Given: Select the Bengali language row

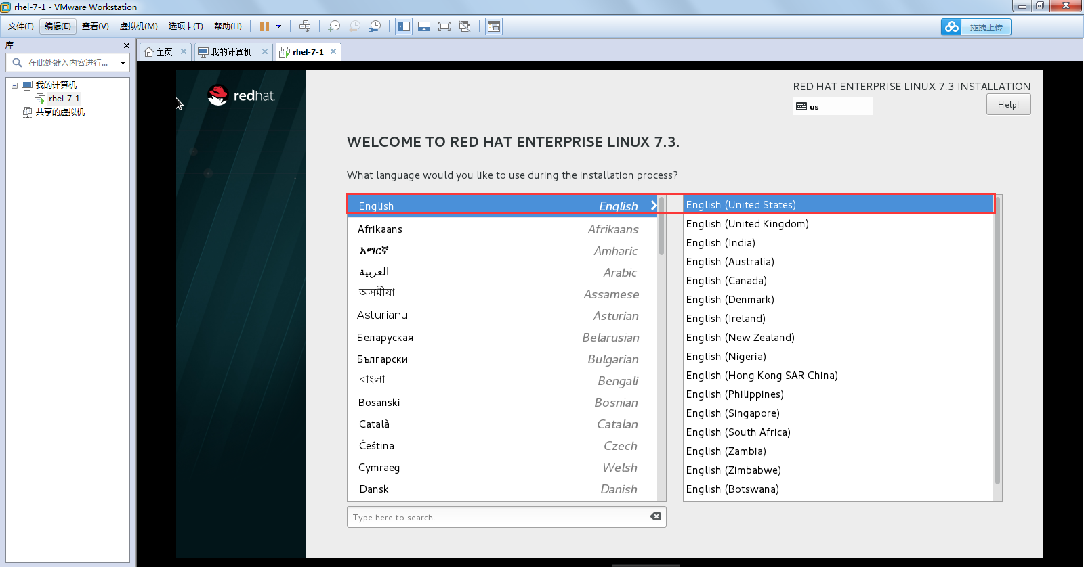Looking at the screenshot, I should [502, 381].
